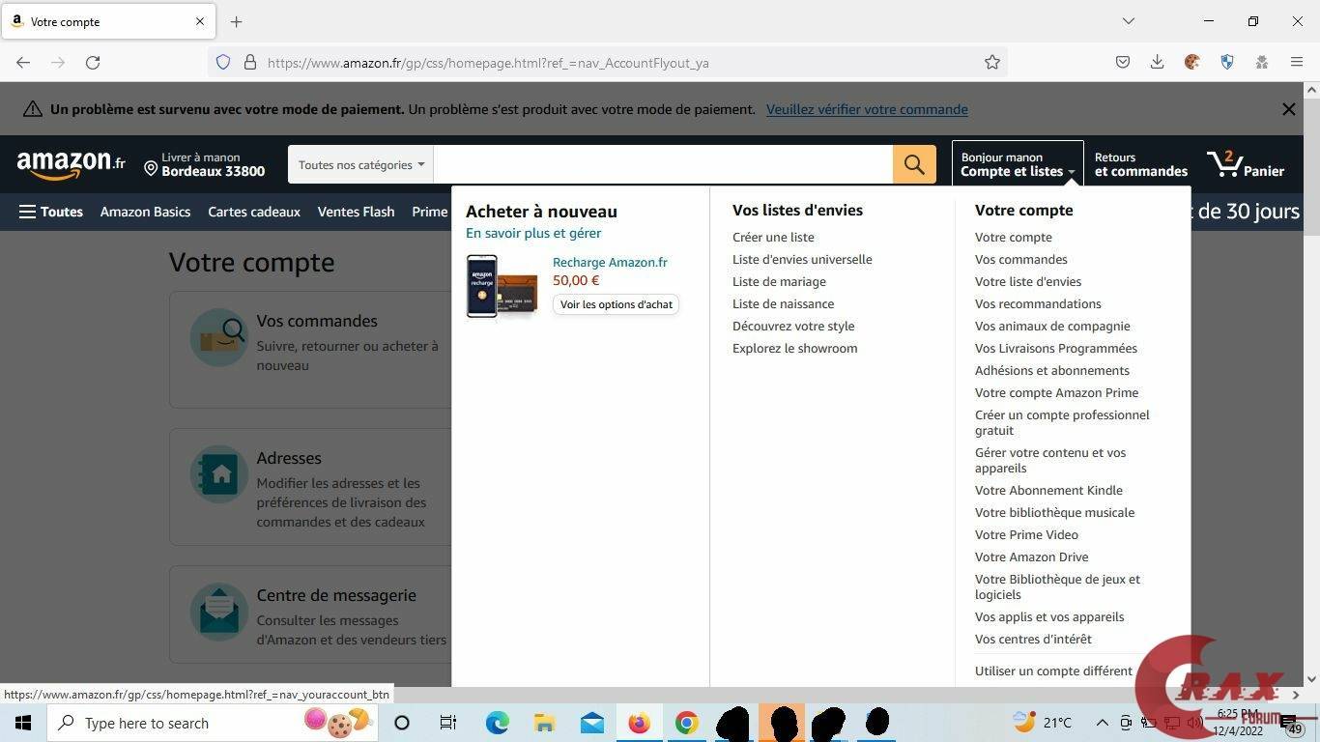Open the Pocket save icon
This screenshot has width=1320, height=742.
coord(1123,62)
